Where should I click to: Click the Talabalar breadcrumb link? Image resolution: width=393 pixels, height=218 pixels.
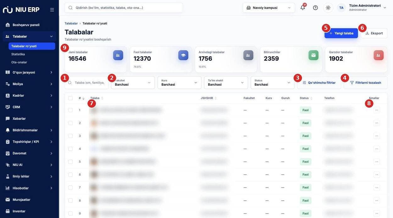[71, 24]
